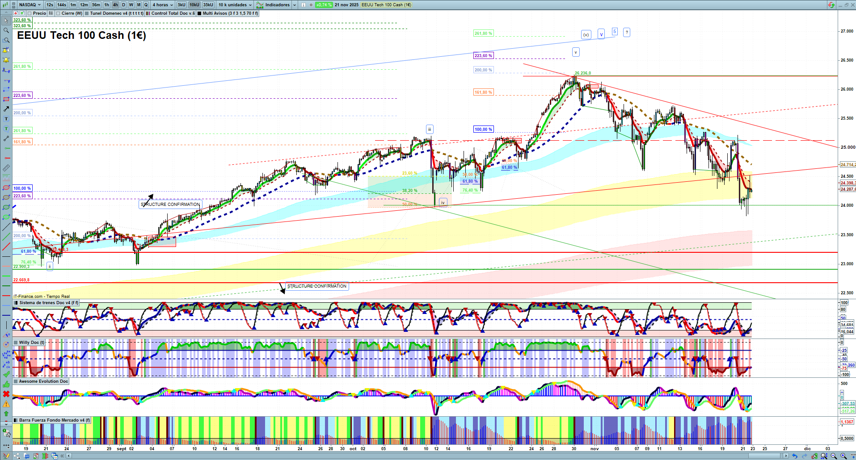
Task: Select the green check mark tool
Action: 6,374
